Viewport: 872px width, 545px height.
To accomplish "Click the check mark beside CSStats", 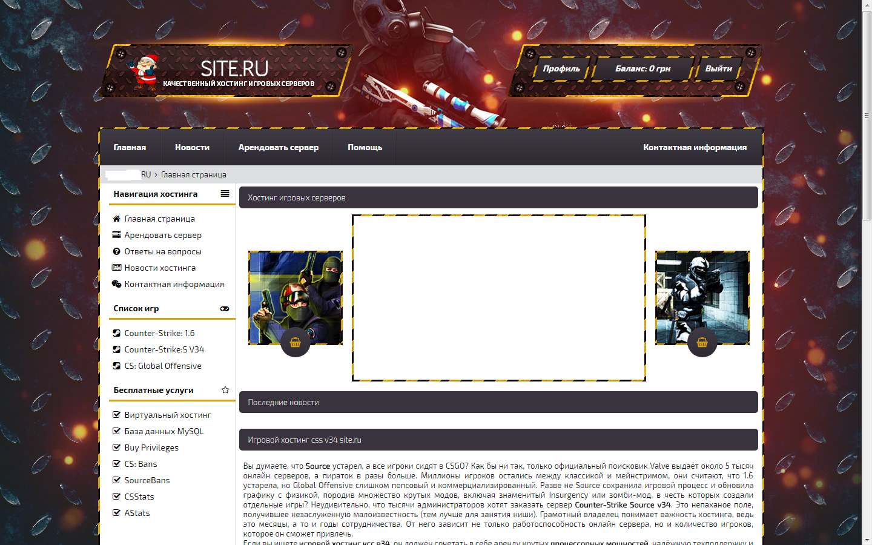I will pyautogui.click(x=116, y=497).
